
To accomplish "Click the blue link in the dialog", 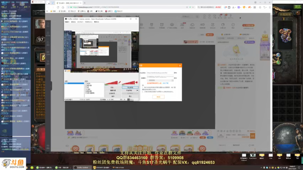I will (166, 83).
